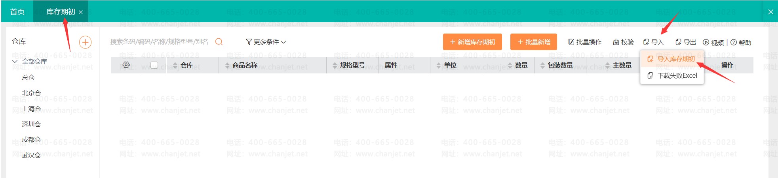Sort by 商品名称 column
Viewport: 778px width, 178px height.
(x=227, y=66)
